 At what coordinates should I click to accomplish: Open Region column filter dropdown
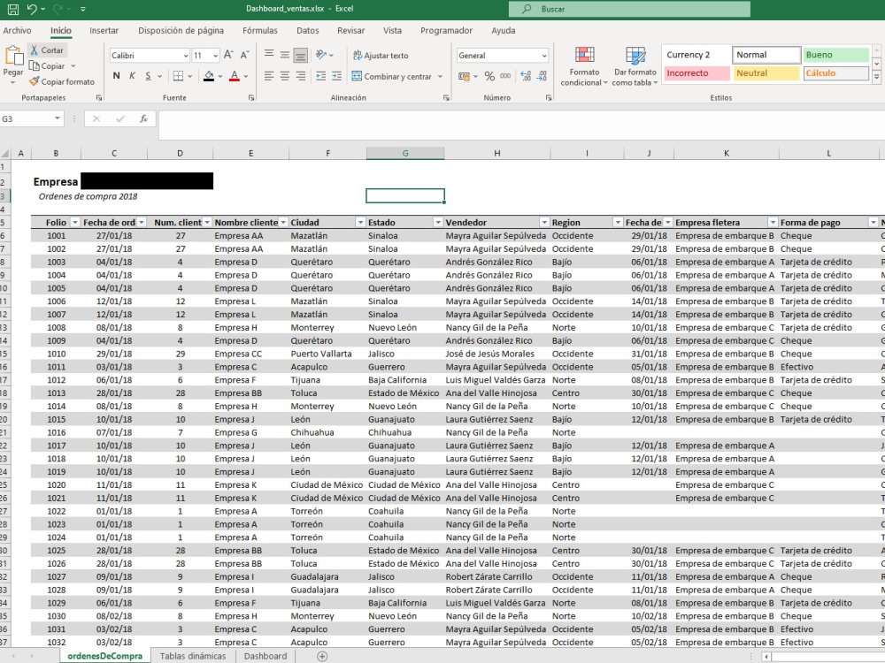618,223
